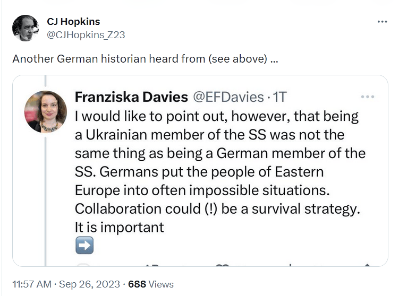Click CJ Hopkins profile avatar

pos(25,28)
